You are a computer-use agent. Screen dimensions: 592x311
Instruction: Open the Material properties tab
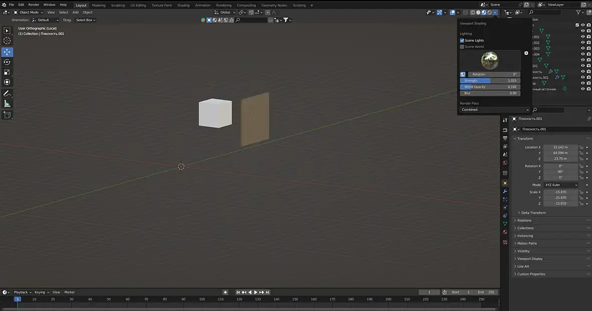coord(505,232)
